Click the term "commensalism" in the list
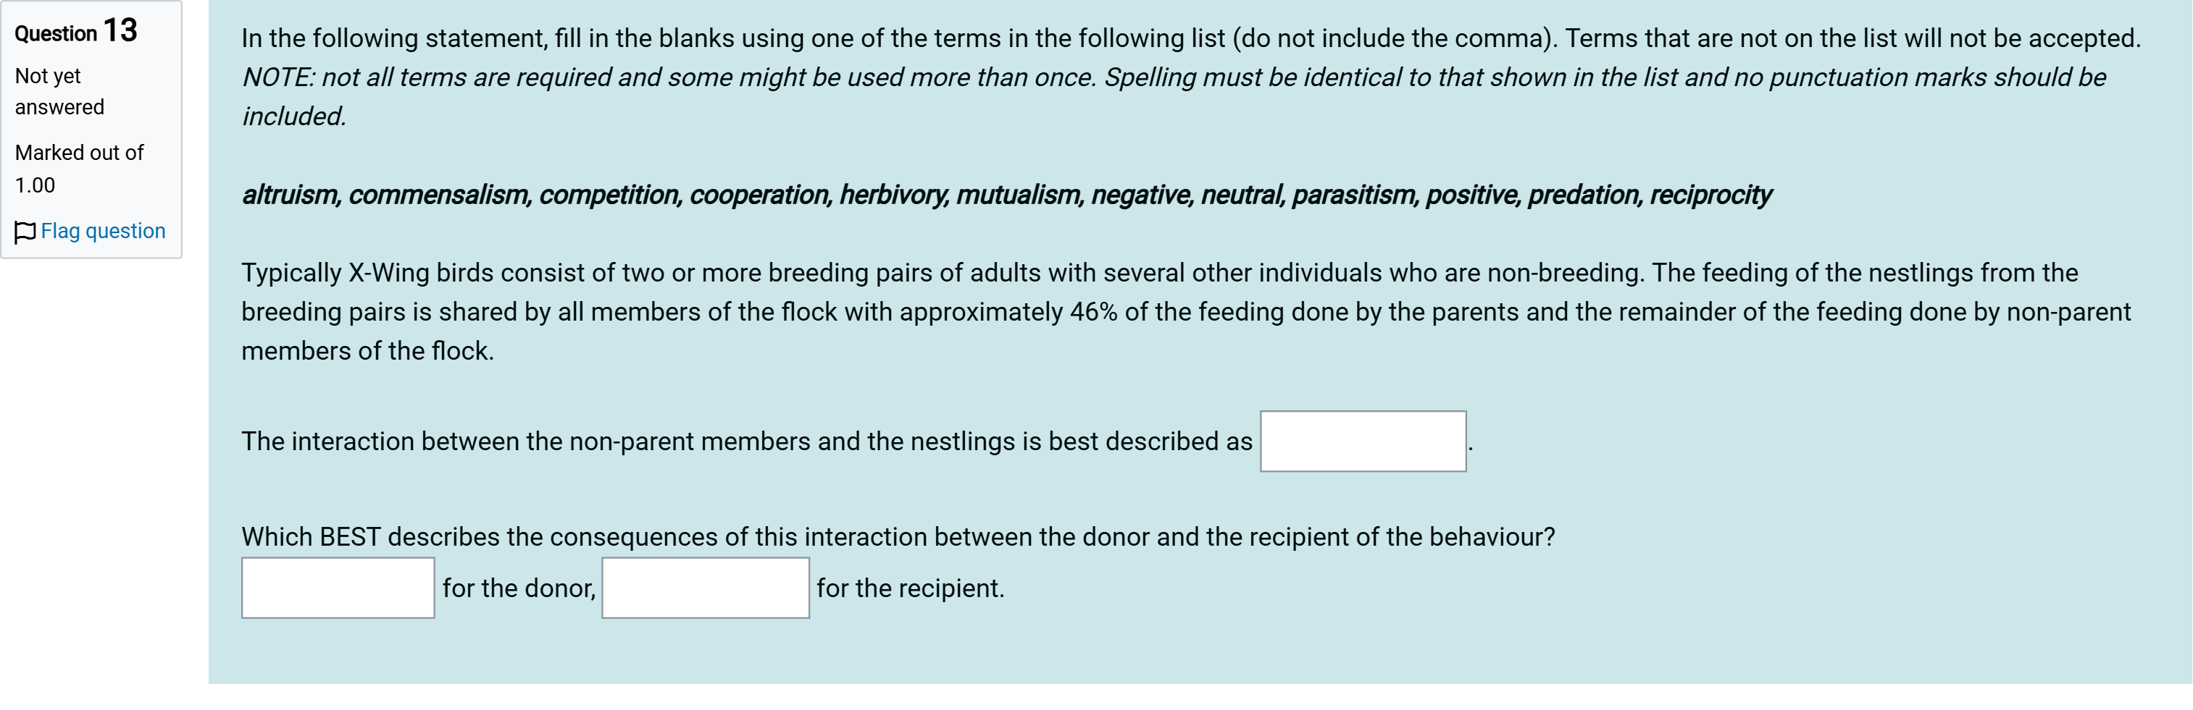 click(x=438, y=195)
